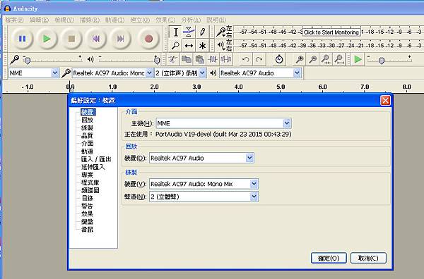
Task: Select the Envelope tool
Action: coord(189,32)
